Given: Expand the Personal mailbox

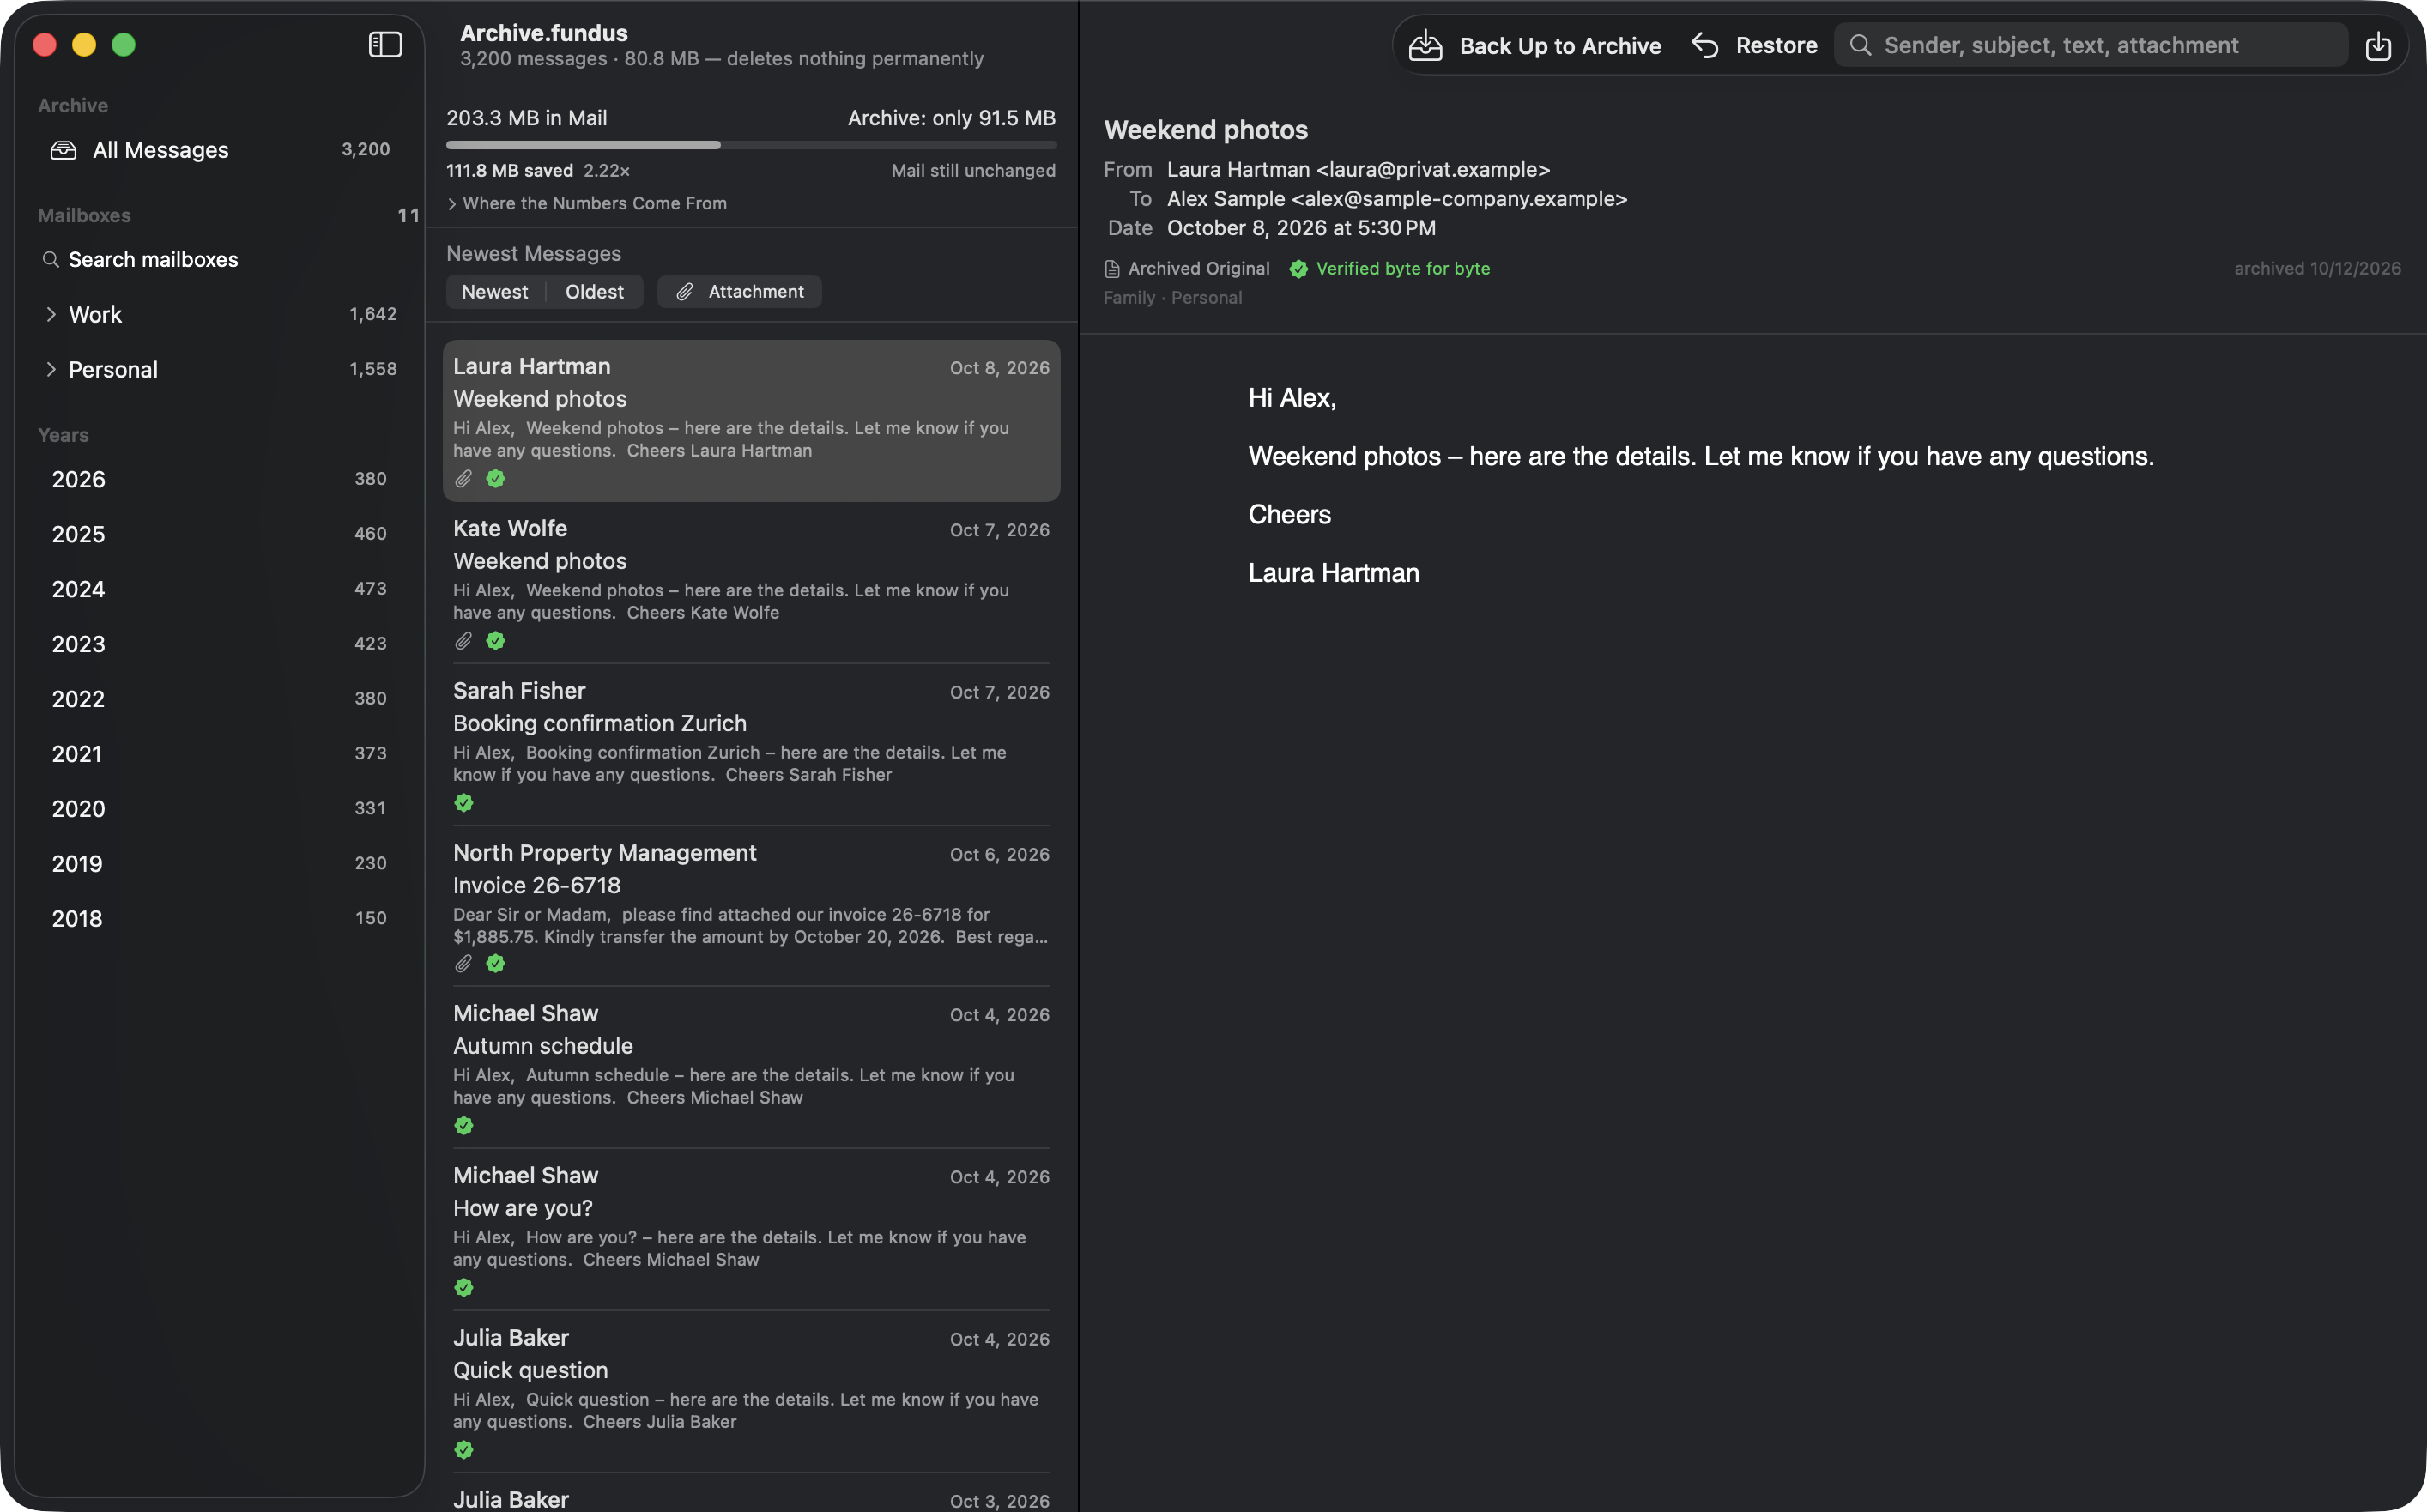Looking at the screenshot, I should pos(51,370).
